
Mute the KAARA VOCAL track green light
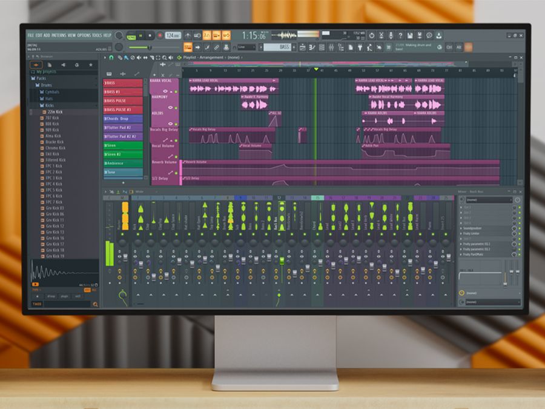pyautogui.click(x=176, y=91)
